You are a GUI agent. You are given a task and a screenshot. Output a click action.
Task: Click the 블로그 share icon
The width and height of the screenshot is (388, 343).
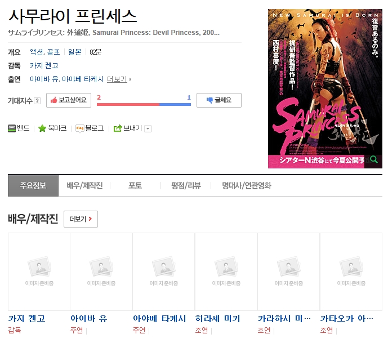coord(79,128)
